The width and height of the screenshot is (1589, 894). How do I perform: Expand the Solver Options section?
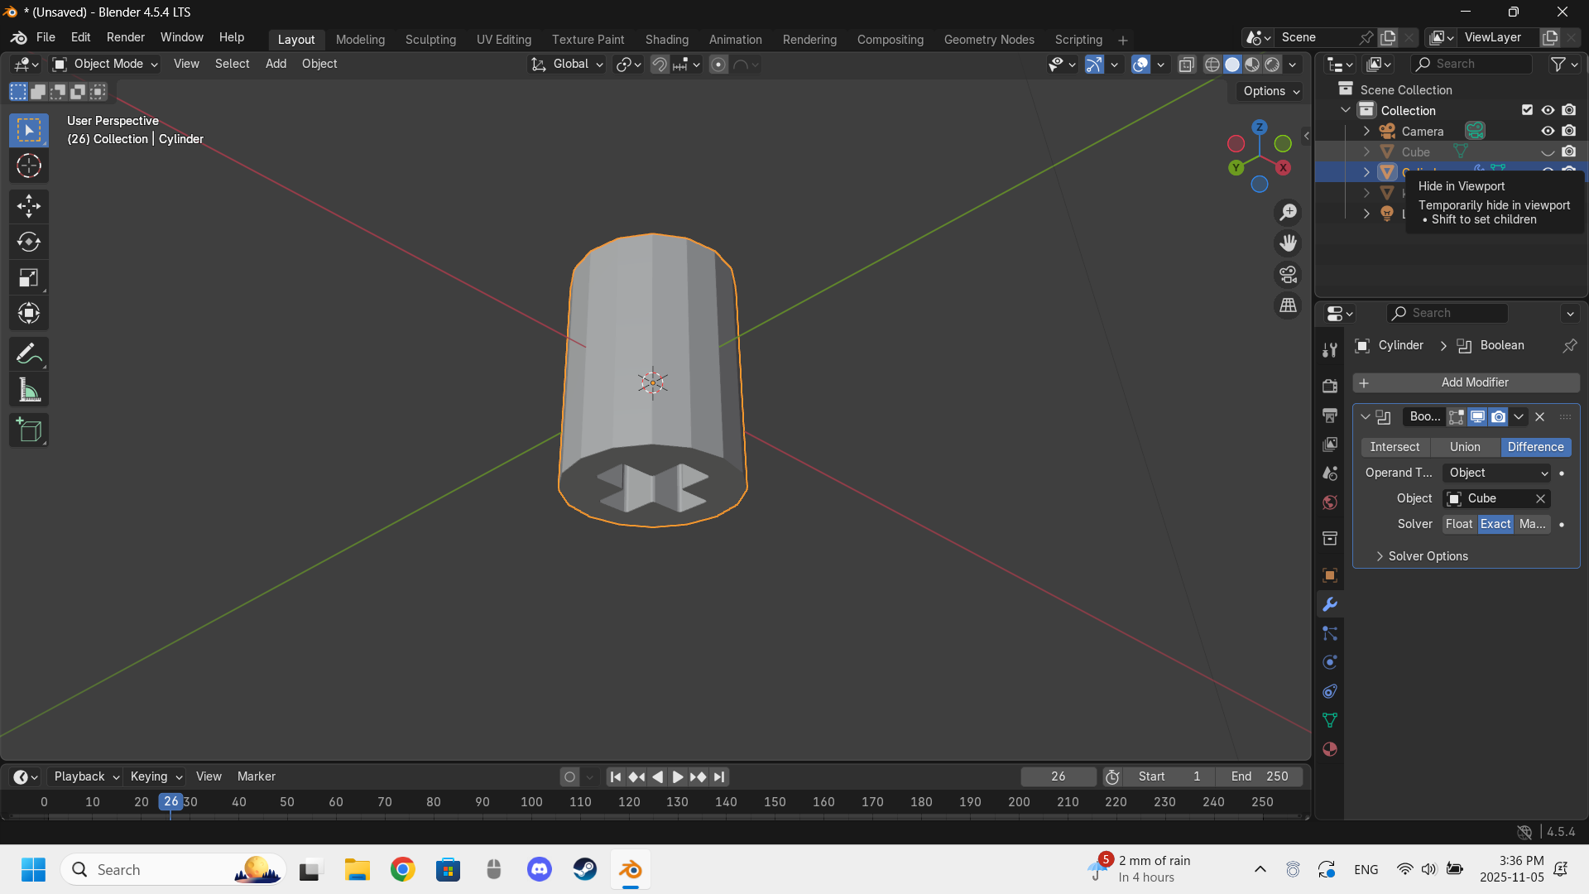(1428, 556)
